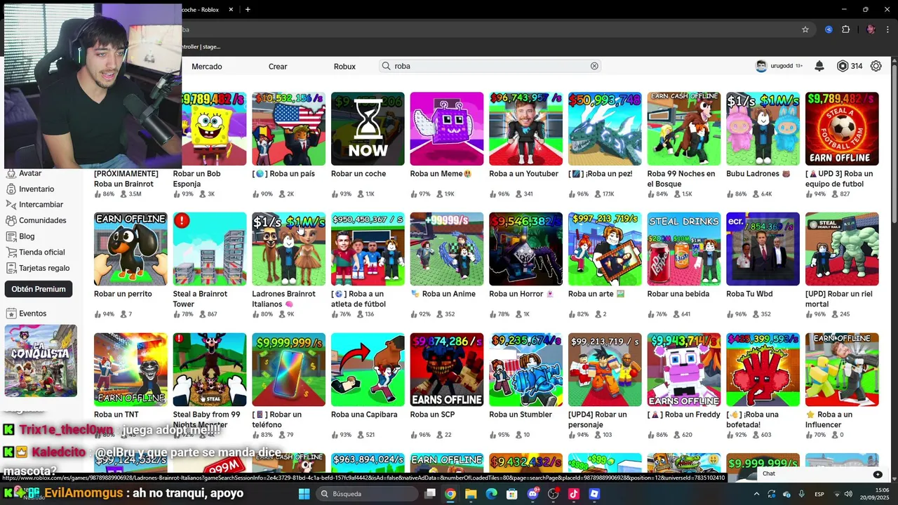Click the blue extension icon in the toolbar

(x=829, y=29)
